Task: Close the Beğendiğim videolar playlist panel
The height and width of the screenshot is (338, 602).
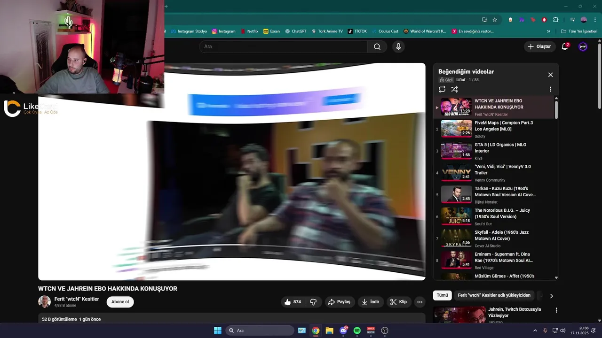Action: click(x=550, y=75)
